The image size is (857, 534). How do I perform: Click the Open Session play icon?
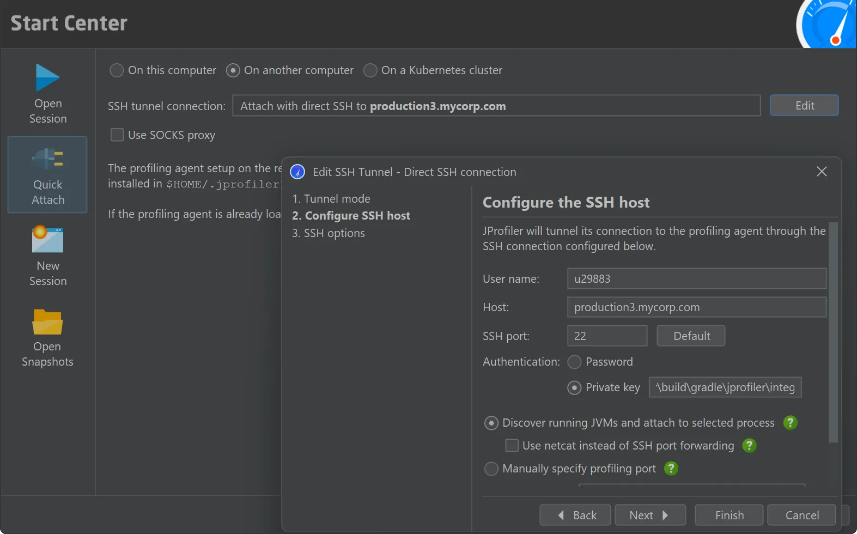47,78
